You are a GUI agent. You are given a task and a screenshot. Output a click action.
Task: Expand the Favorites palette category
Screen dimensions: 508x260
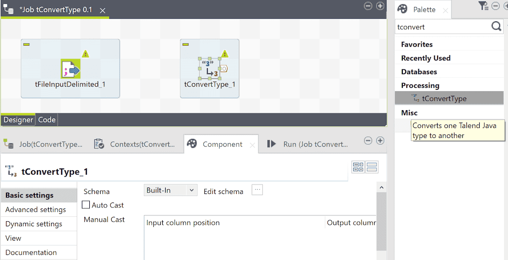click(x=417, y=45)
